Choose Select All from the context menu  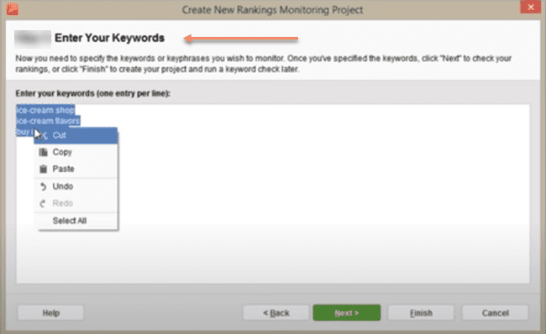coord(76,221)
